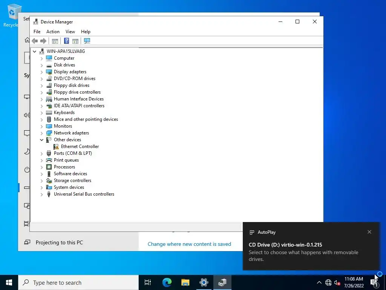Click the Back arrow in Device Manager toolbar
This screenshot has width=386, height=290.
[35, 41]
